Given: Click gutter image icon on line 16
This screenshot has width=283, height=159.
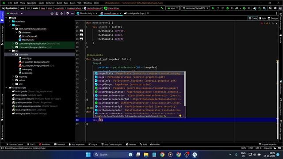Looking at the screenshot, I should click(81, 31).
